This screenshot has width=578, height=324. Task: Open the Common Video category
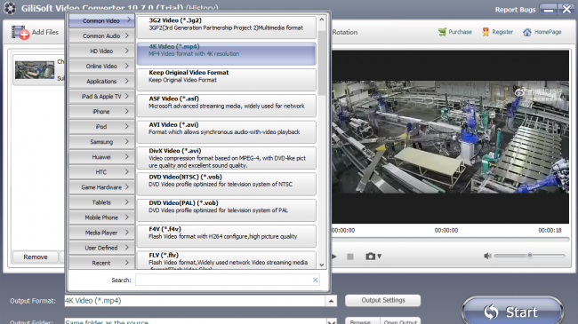pyautogui.click(x=101, y=20)
